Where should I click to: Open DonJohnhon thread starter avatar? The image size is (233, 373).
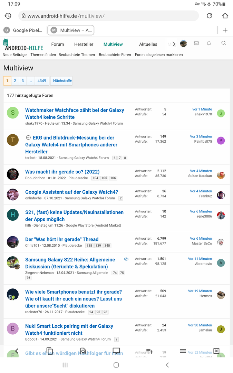tap(13, 174)
